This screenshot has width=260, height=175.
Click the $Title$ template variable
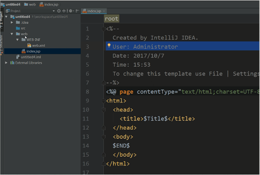click(155, 119)
